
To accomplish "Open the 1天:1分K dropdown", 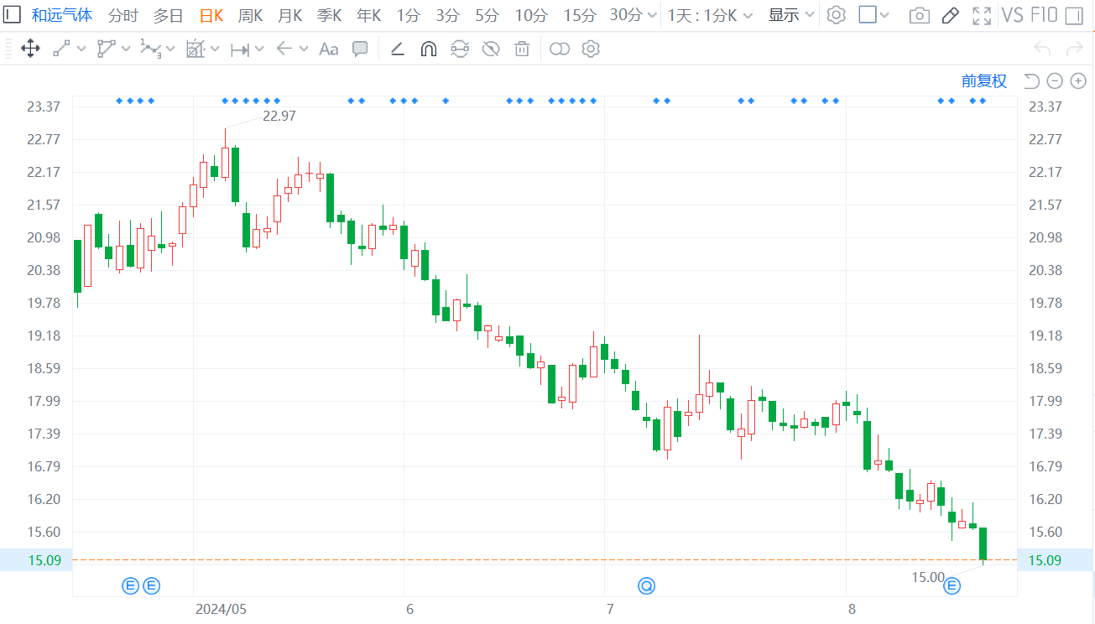I will (710, 15).
